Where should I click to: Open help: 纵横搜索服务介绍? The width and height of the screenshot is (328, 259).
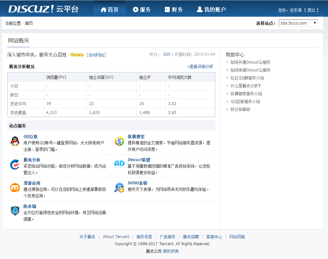coord(246,94)
